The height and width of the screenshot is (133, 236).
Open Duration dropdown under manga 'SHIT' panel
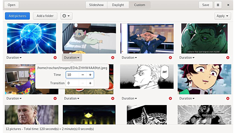click(129, 98)
